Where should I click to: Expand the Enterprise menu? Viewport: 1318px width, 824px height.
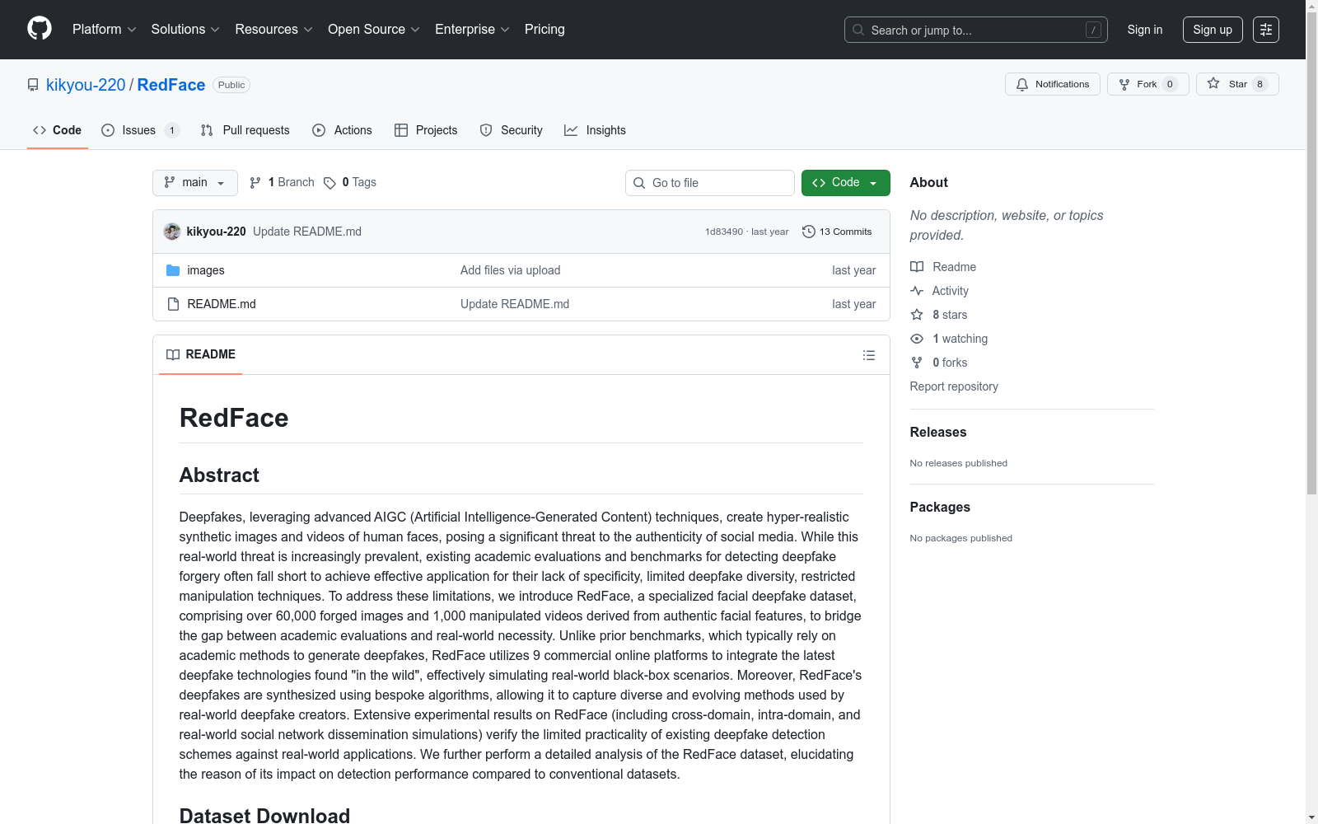point(472,29)
